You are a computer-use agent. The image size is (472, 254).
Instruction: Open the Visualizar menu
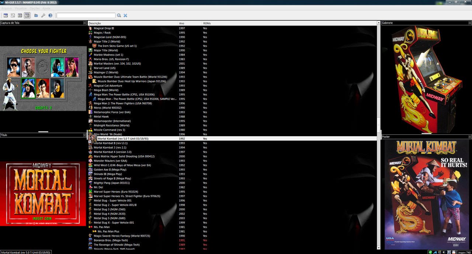pos(21,8)
